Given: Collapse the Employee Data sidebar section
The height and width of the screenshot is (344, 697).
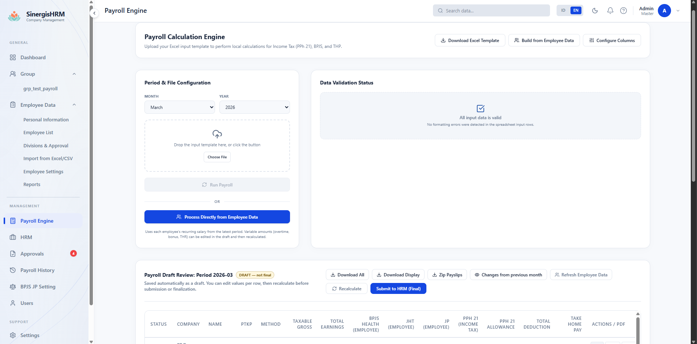Looking at the screenshot, I should (74, 105).
